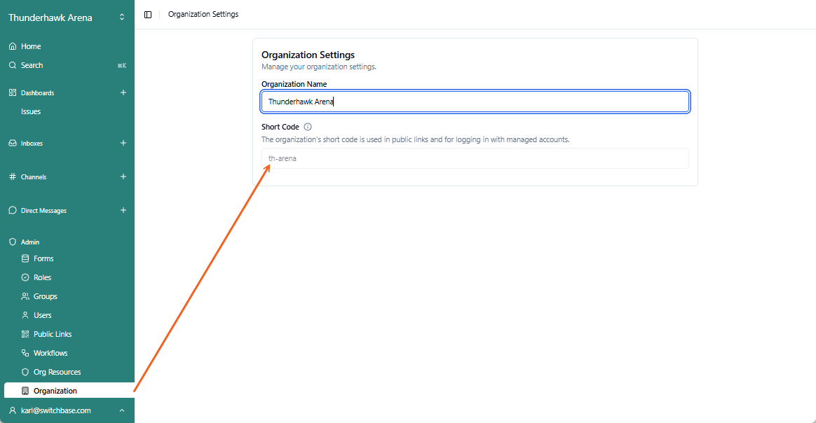Click the Organization Name text field
Screen dimensions: 816x423
[475, 102]
